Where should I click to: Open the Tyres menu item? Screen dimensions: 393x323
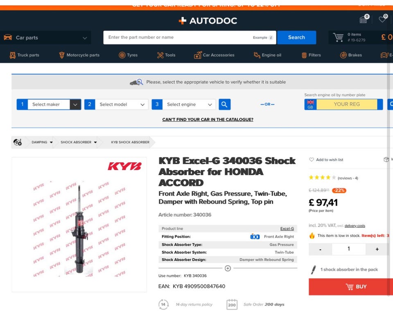(x=128, y=55)
